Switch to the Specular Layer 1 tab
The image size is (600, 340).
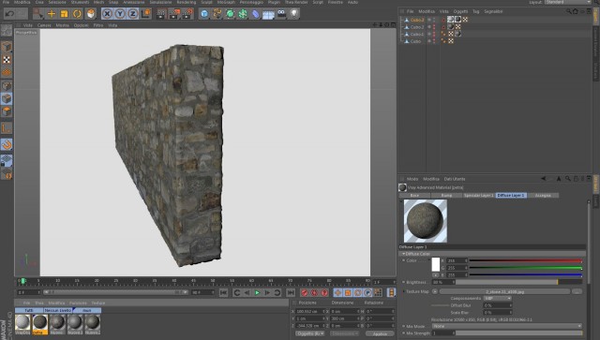click(479, 196)
